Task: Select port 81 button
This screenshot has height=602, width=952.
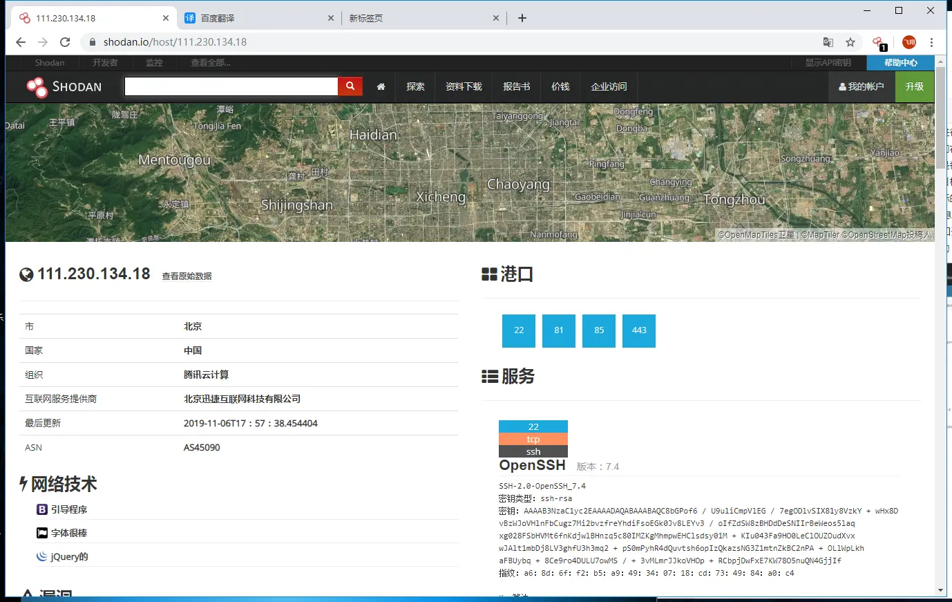Action: coord(559,330)
